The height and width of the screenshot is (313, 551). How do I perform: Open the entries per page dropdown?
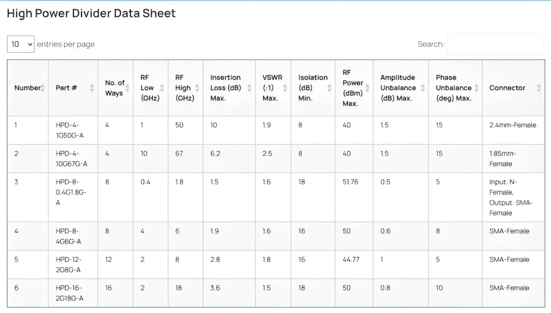point(21,44)
